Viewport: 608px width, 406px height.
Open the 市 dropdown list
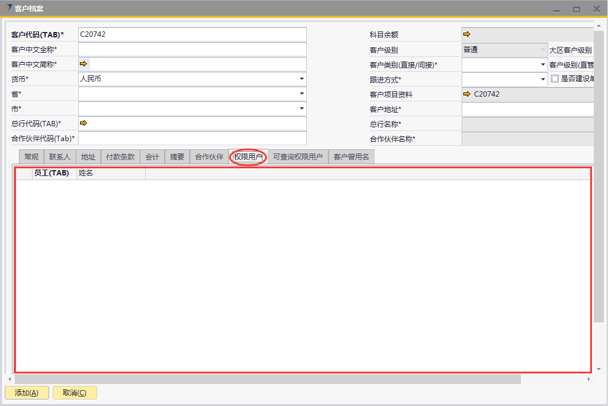tap(302, 108)
